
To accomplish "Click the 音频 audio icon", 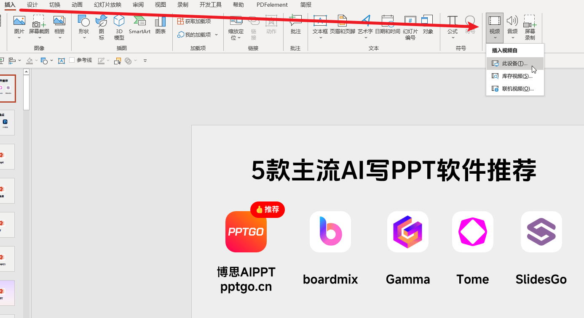I will [x=512, y=21].
